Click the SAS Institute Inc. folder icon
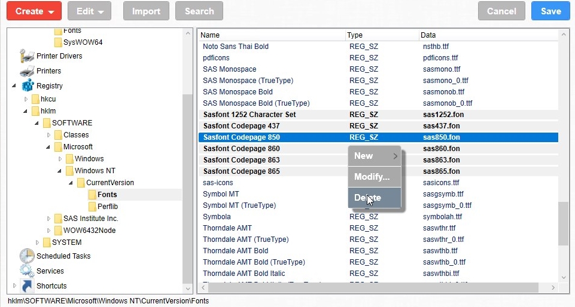This screenshot has width=575, height=307. click(58, 219)
